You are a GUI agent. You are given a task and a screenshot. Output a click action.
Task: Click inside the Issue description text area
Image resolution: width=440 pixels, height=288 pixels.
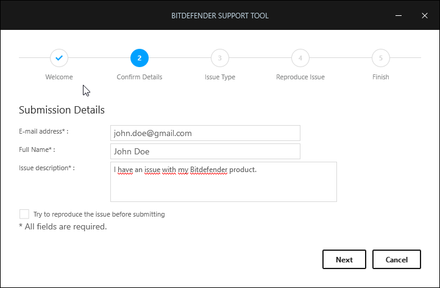coord(224,182)
